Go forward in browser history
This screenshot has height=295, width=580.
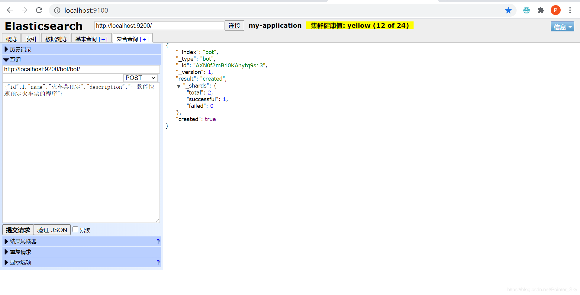(24, 10)
